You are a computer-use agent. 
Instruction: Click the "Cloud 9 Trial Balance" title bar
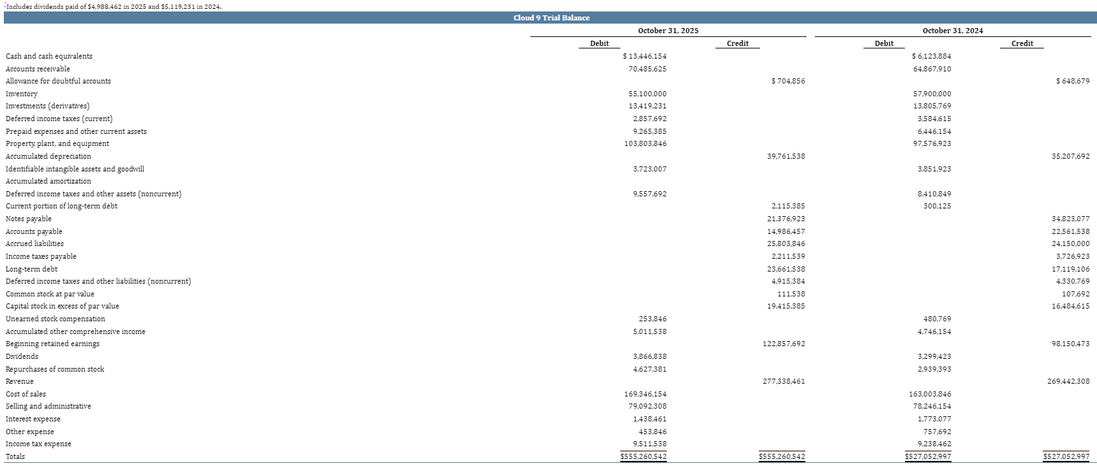tap(550, 18)
